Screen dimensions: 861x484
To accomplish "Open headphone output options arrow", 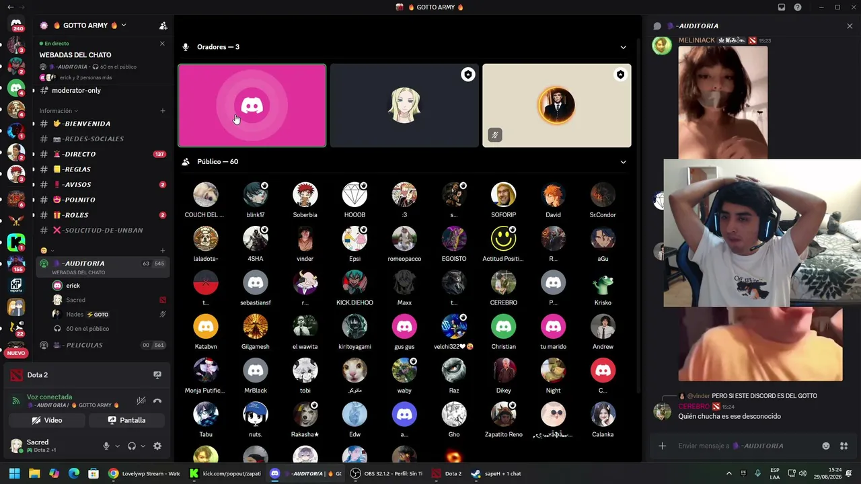I will [143, 446].
